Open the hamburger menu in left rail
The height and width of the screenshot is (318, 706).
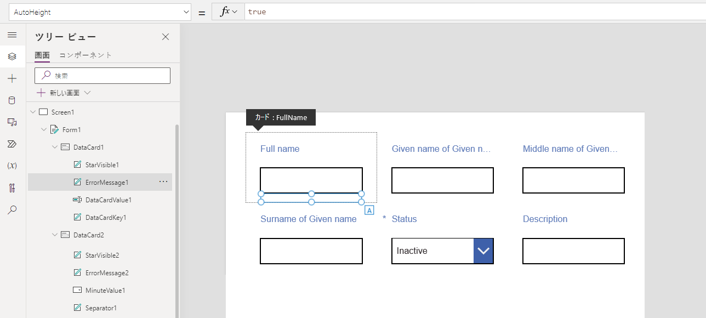[12, 35]
